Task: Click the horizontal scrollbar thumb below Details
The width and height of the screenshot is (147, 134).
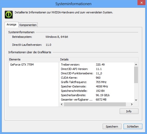Action: click(x=95, y=104)
